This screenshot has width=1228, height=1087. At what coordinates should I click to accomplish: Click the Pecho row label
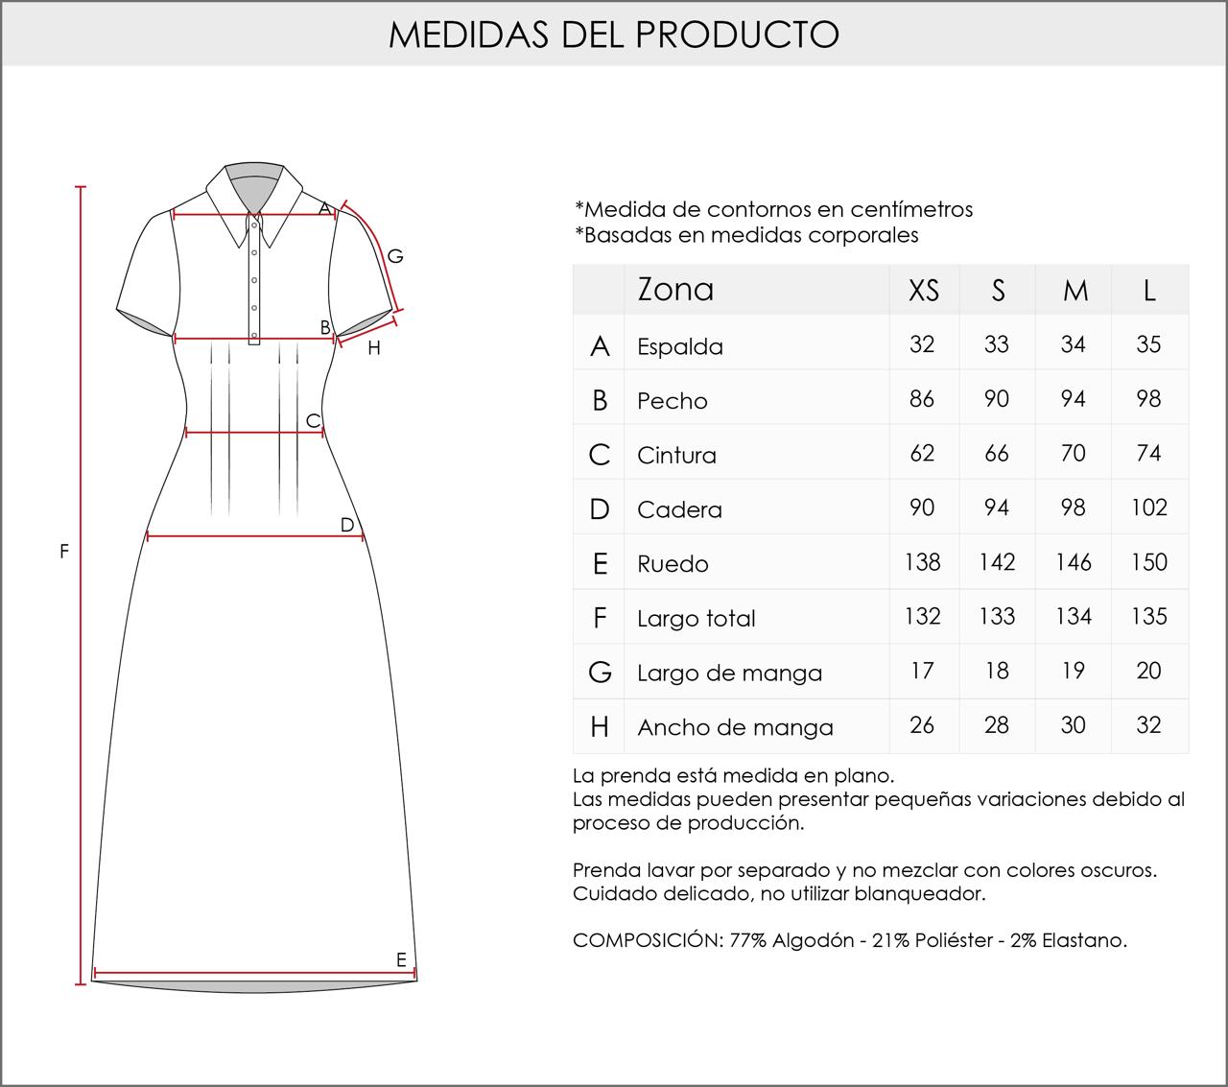click(672, 401)
